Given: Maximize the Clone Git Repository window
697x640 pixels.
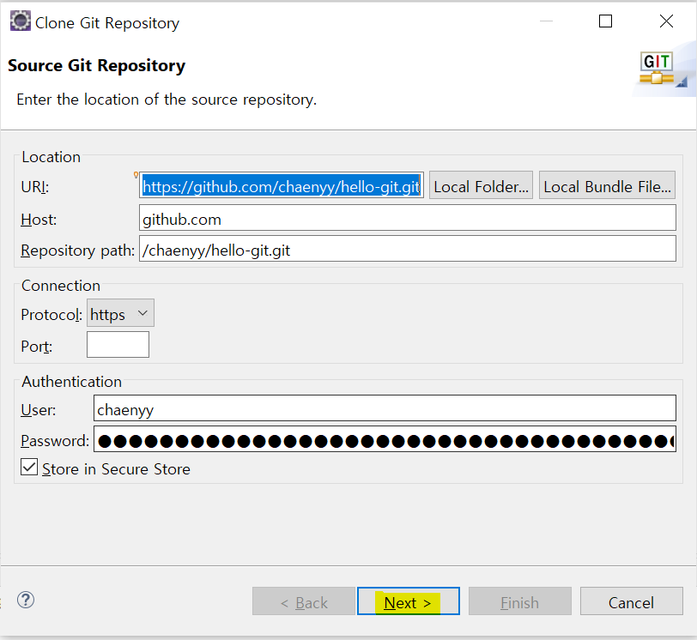Looking at the screenshot, I should [x=605, y=21].
